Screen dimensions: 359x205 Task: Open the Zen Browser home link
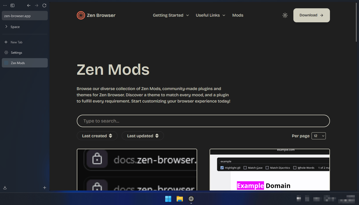point(96,15)
